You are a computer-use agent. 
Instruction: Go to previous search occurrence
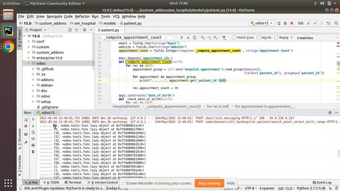pyautogui.click(x=182, y=38)
